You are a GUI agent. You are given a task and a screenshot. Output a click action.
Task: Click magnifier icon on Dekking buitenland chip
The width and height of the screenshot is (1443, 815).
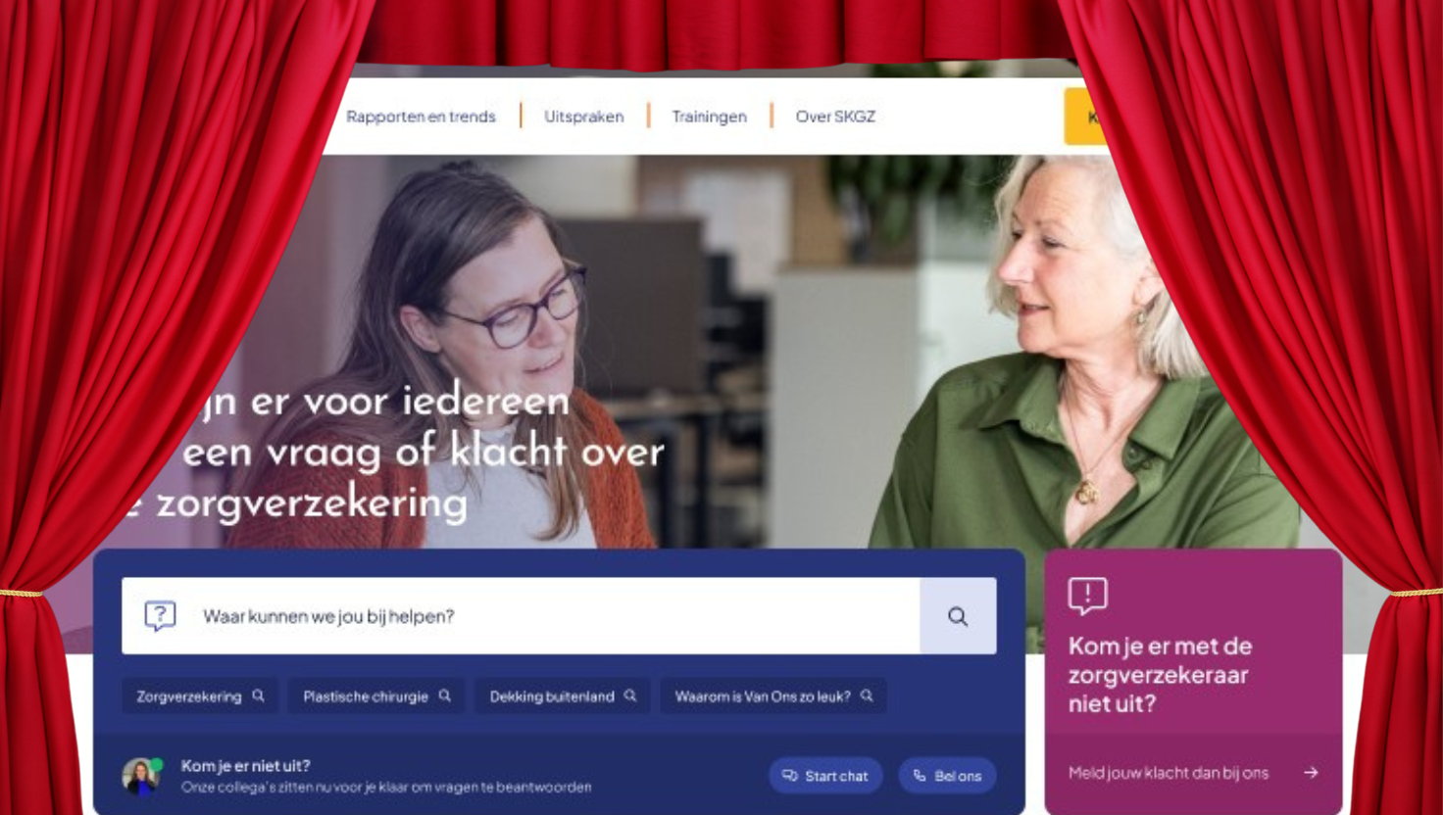pos(630,695)
